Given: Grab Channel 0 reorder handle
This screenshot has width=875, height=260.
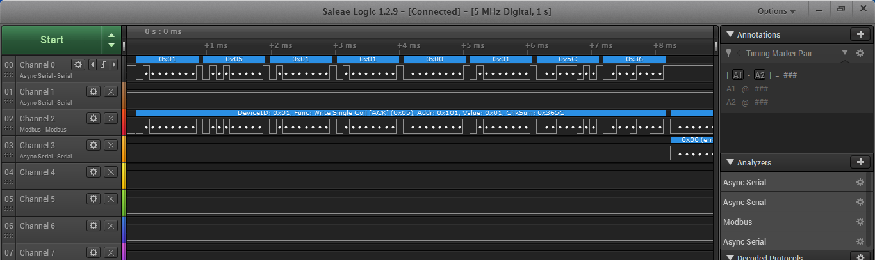Looking at the screenshot, I should point(8,75).
